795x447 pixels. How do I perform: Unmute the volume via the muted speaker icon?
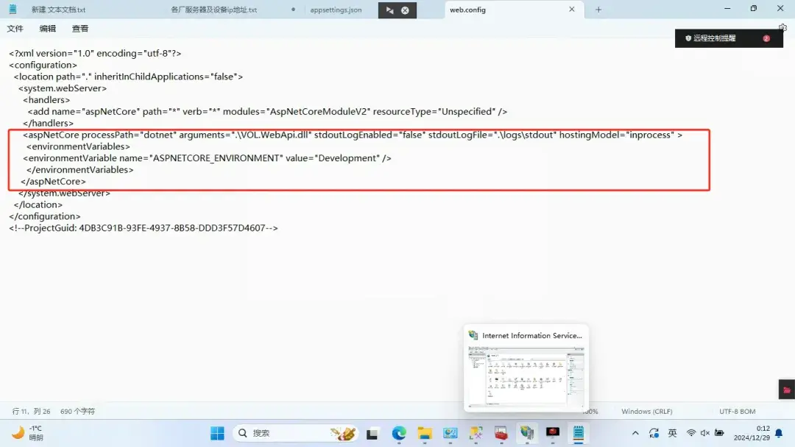[x=704, y=433]
